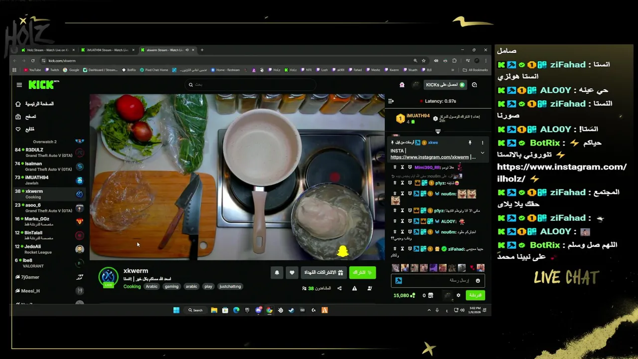Open the Following section in the sidebar
The height and width of the screenshot is (359, 638).
click(25, 129)
